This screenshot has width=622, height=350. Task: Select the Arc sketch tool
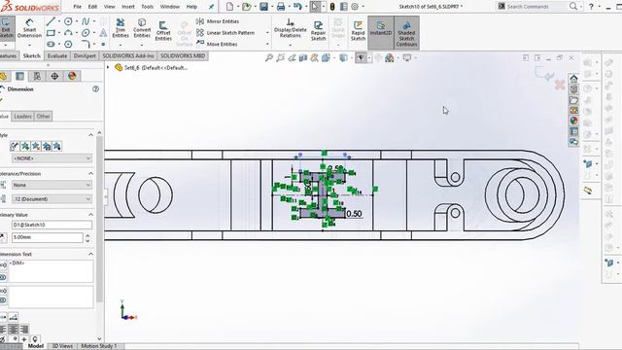[68, 33]
